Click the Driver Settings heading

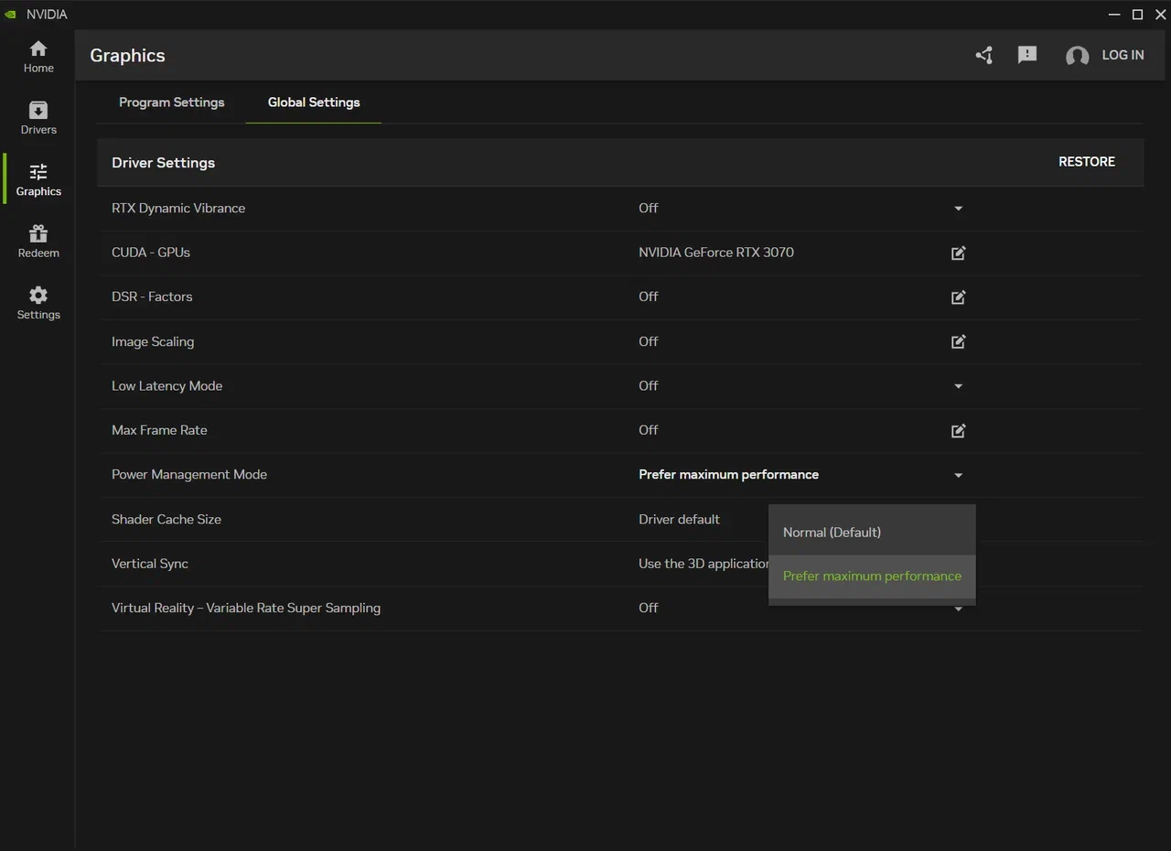164,163
